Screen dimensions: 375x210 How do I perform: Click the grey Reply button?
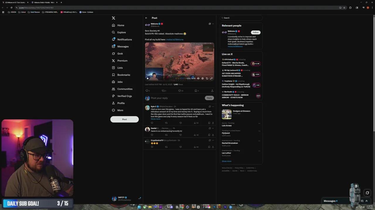[x=209, y=98]
